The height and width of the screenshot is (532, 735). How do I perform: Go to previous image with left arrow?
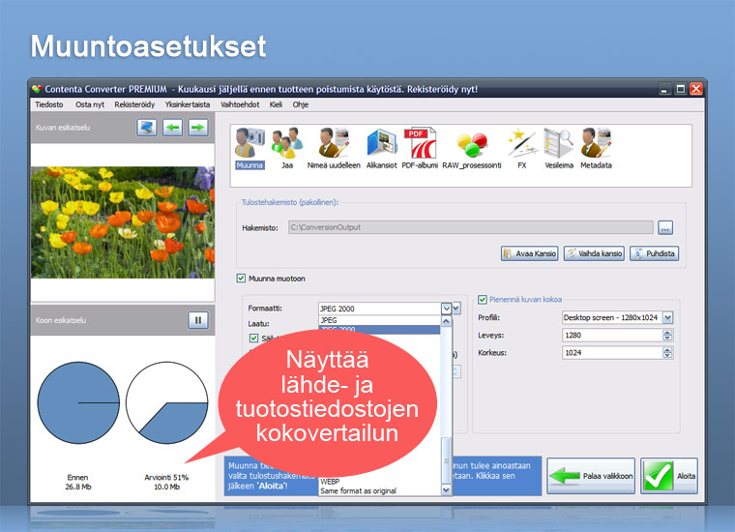coord(172,128)
